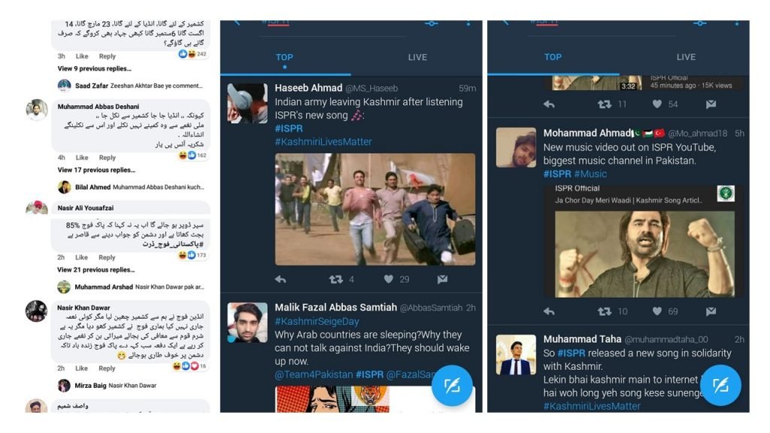
Task: Open #KashmiriLivesMatter hashtag in Haseeb's tweet
Action: (x=323, y=142)
